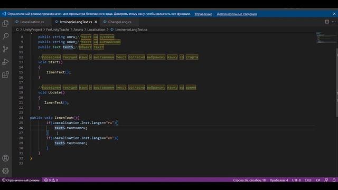Click the 'textS.text=onen;' line
The width and height of the screenshot is (338, 190).
coord(71,143)
